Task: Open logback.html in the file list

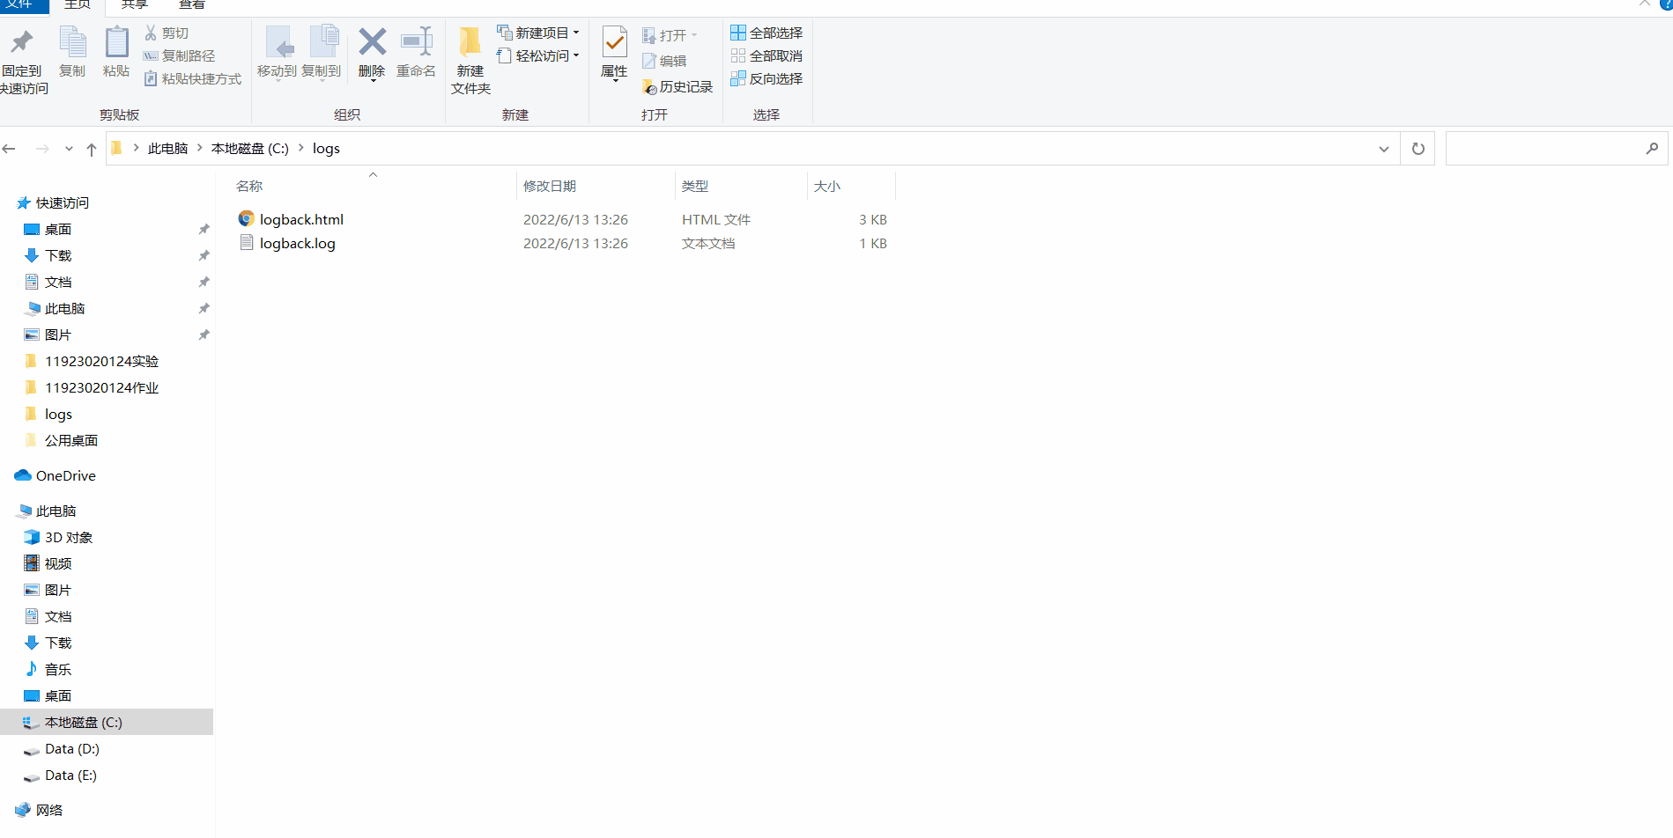Action: point(302,218)
